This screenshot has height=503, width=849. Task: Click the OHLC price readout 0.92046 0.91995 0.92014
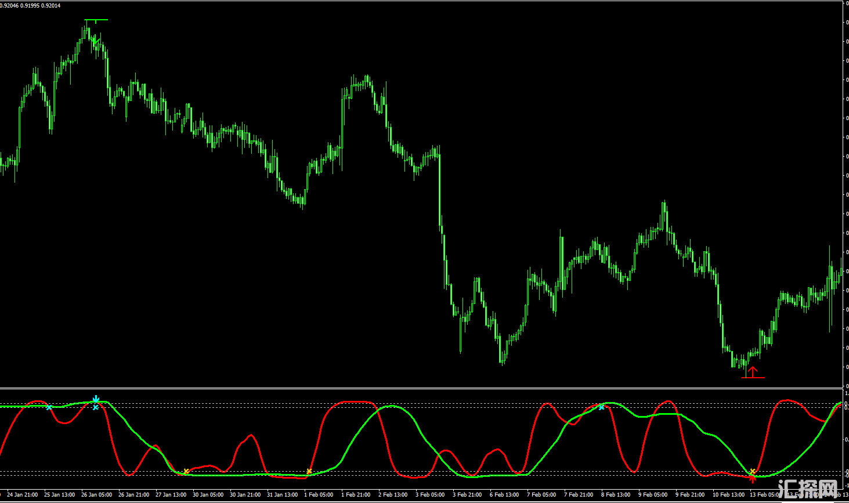[x=30, y=5]
